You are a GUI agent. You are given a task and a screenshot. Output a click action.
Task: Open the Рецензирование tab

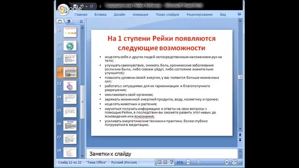pos(199,14)
